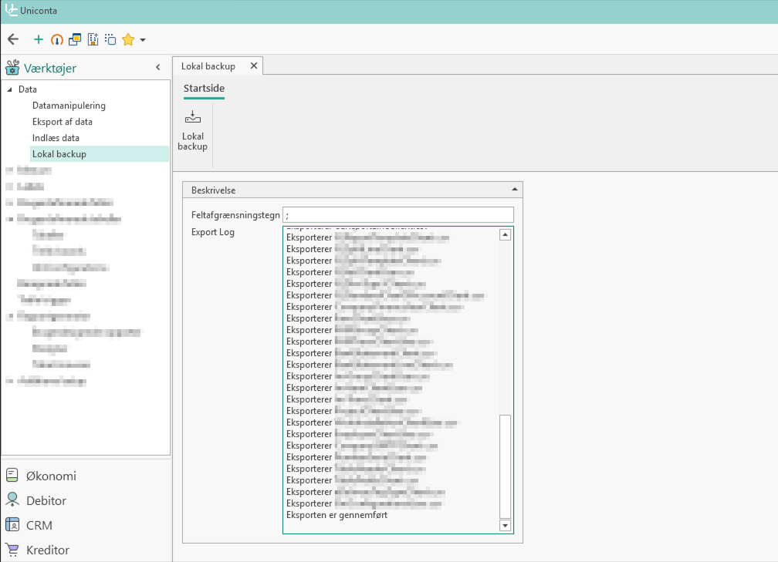
Task: Collapse the Beskrivelse panel with its chevron
Action: pos(513,189)
